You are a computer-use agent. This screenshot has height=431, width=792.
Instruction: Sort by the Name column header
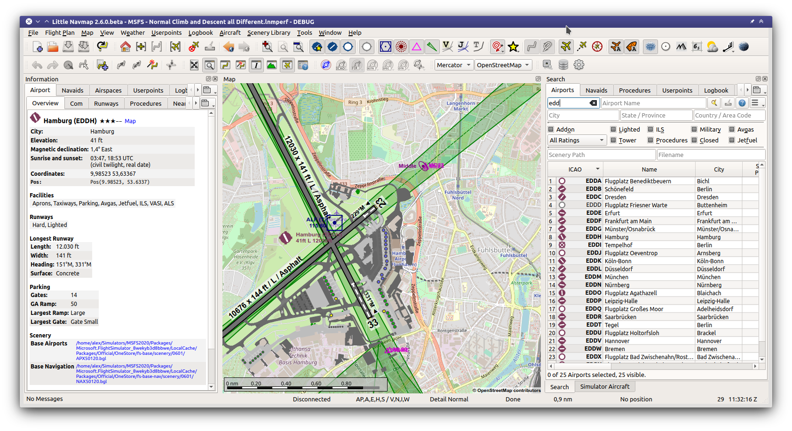(x=649, y=169)
